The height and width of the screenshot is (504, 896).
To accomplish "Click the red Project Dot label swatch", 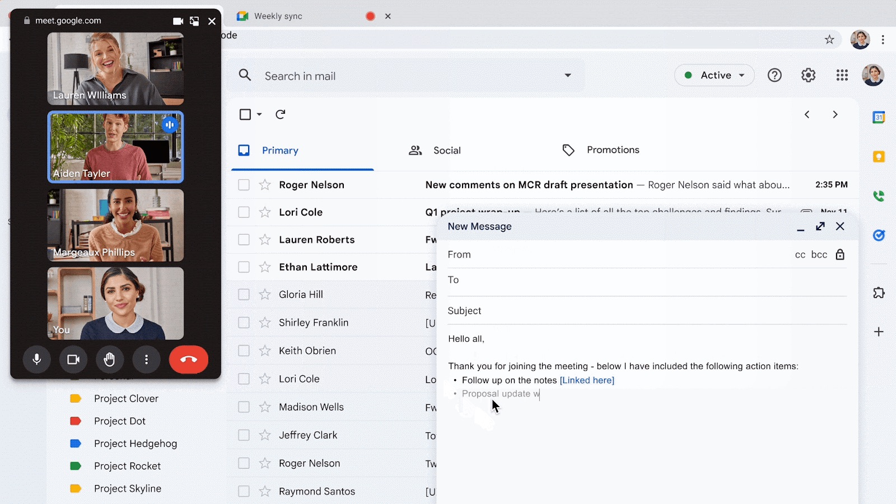I will [x=76, y=421].
